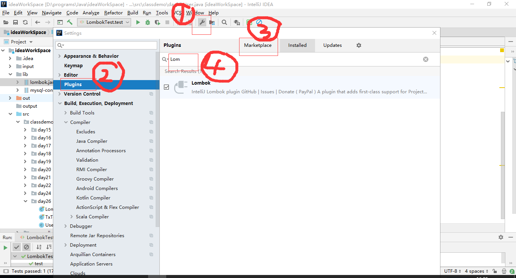Sort tests by duration icon
The height and width of the screenshot is (278, 516).
click(49, 247)
